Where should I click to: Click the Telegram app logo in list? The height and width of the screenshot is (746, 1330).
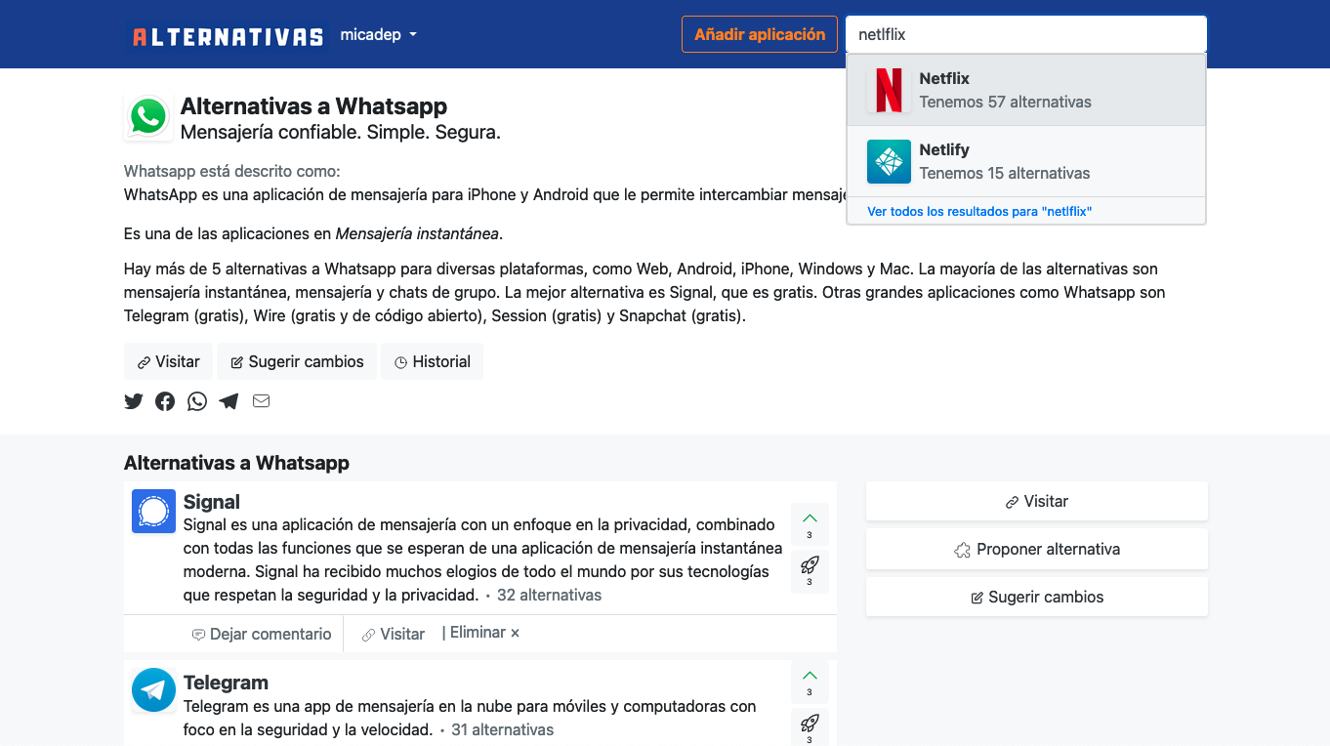(153, 690)
